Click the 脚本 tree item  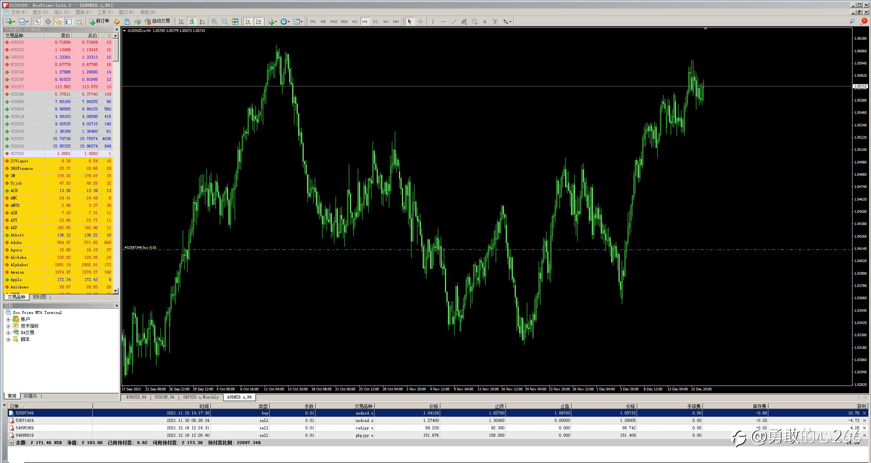(25, 340)
